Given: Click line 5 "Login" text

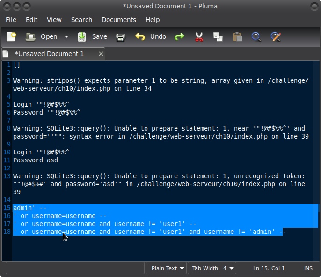Looking at the screenshot, I should (x=22, y=105).
